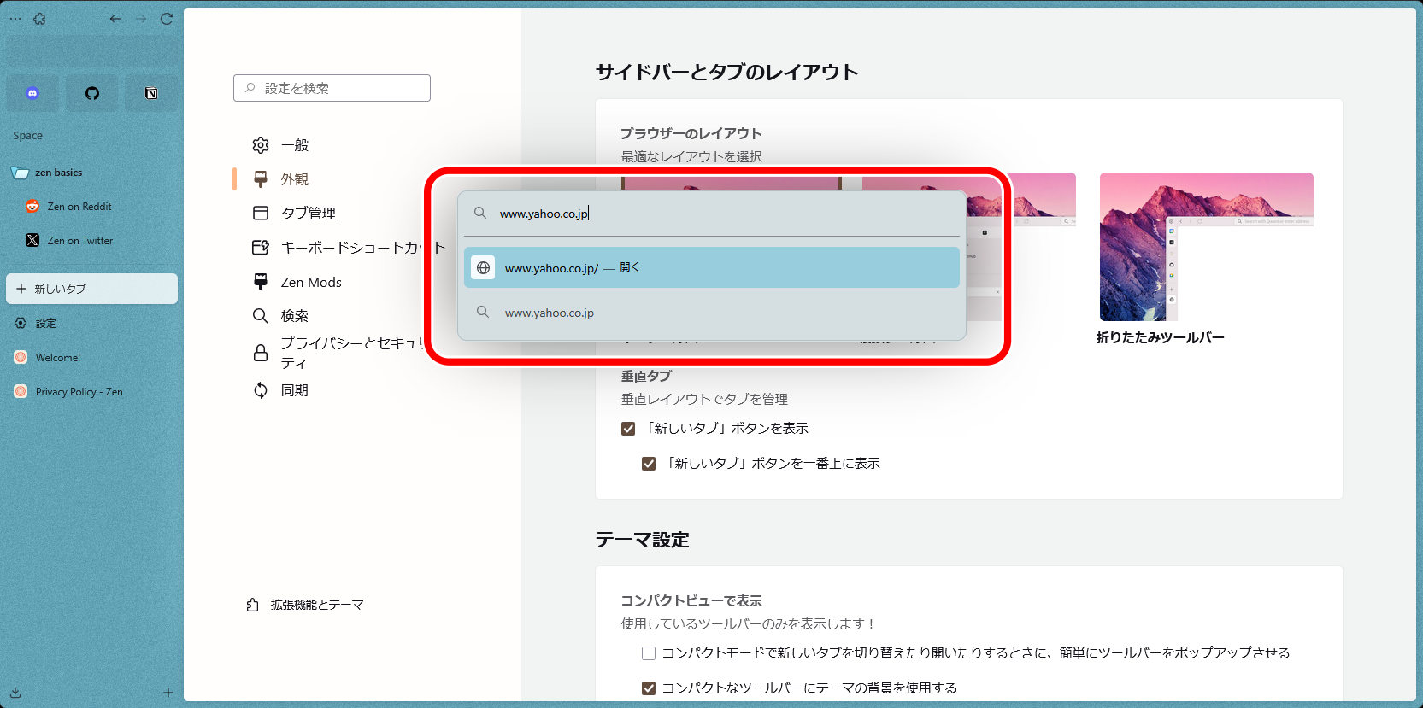Image resolution: width=1423 pixels, height=708 pixels.
Task: Open the 外観 settings category
Action: 280,179
